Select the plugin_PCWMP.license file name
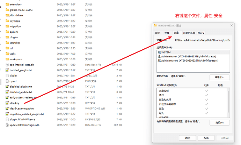This screenshot has height=145, width=241. (x=22, y=120)
